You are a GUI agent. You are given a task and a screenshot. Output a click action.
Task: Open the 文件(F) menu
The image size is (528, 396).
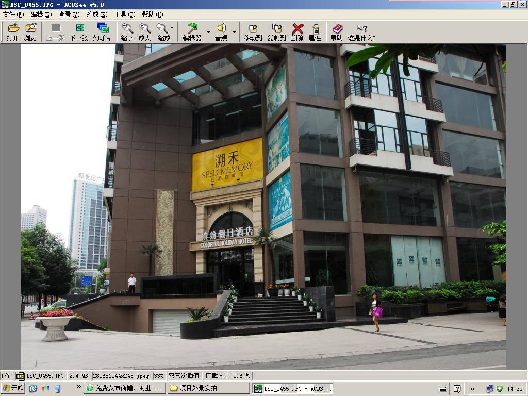tap(13, 14)
